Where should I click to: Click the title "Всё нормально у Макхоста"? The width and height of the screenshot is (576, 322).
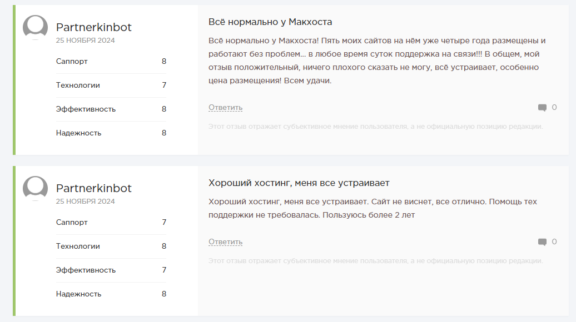point(270,22)
